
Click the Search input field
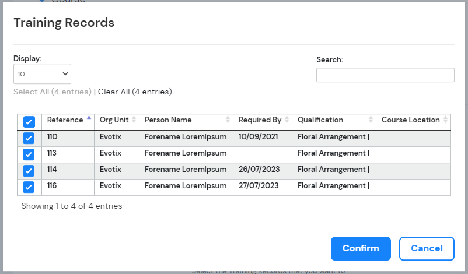pos(385,75)
